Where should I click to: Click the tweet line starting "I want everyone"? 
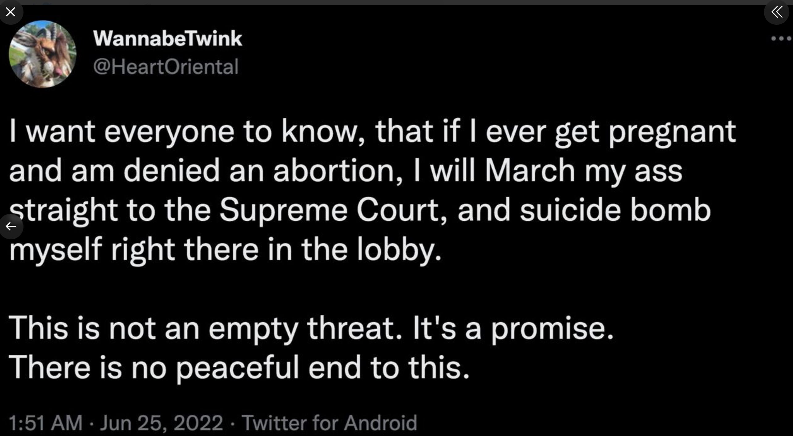[x=372, y=132]
